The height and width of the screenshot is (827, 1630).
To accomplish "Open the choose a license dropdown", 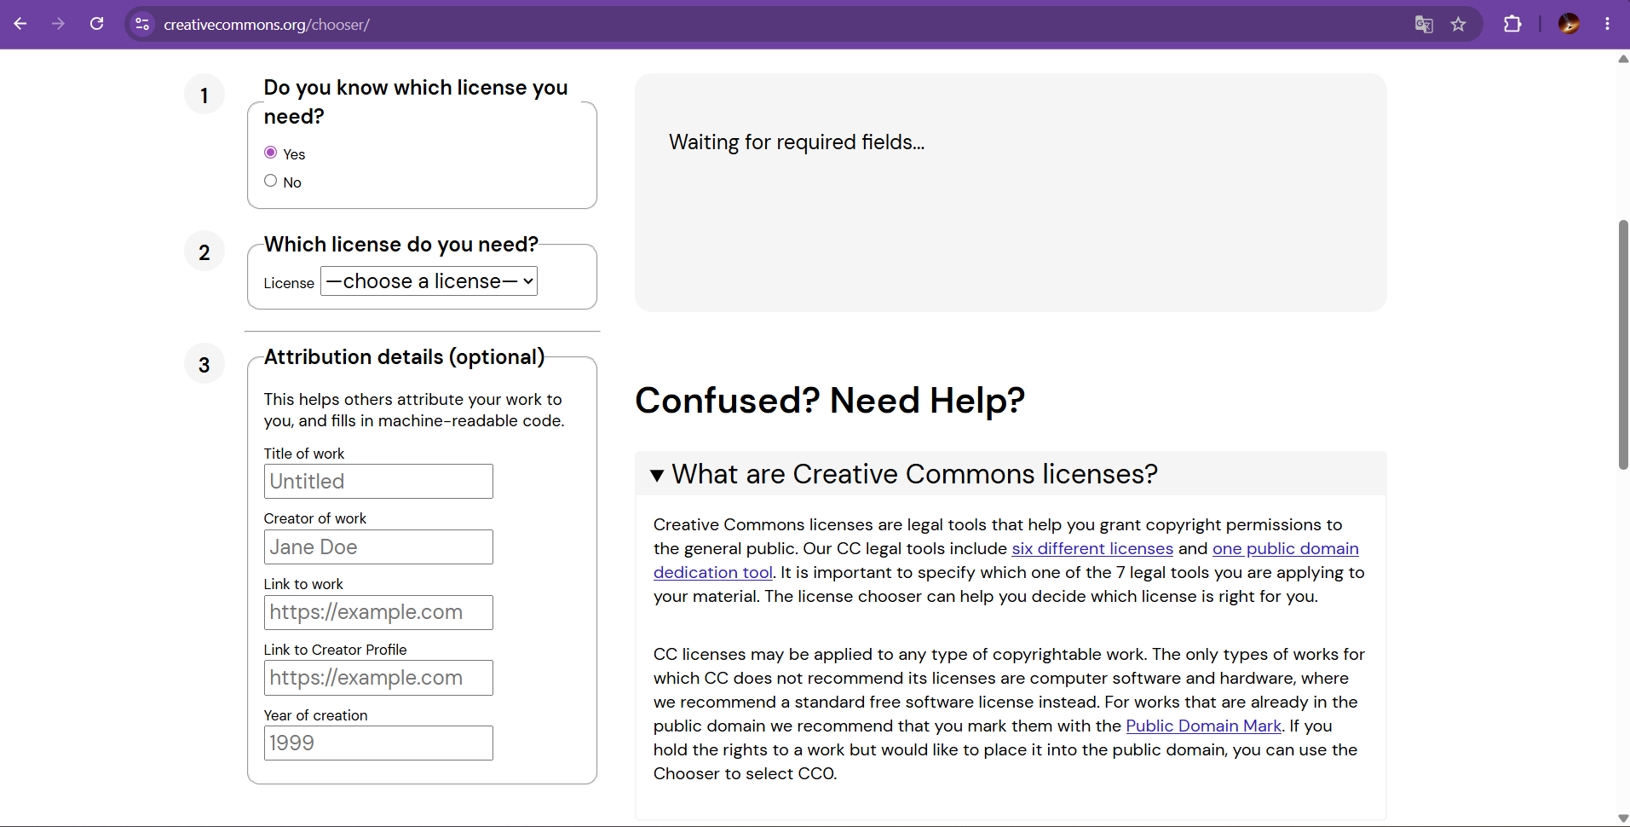I will tap(429, 281).
